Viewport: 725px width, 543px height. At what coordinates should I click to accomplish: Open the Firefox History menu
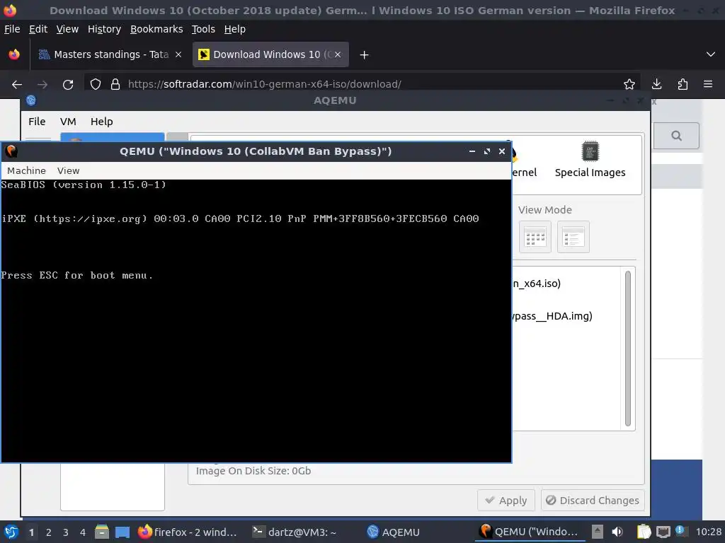pos(104,29)
